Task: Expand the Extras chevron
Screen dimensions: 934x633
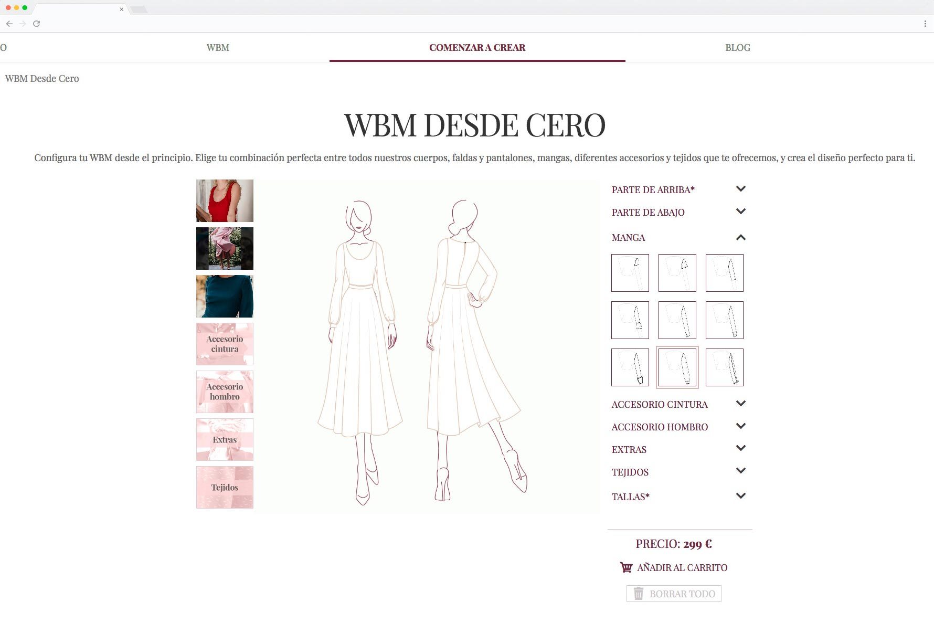Action: 741,448
